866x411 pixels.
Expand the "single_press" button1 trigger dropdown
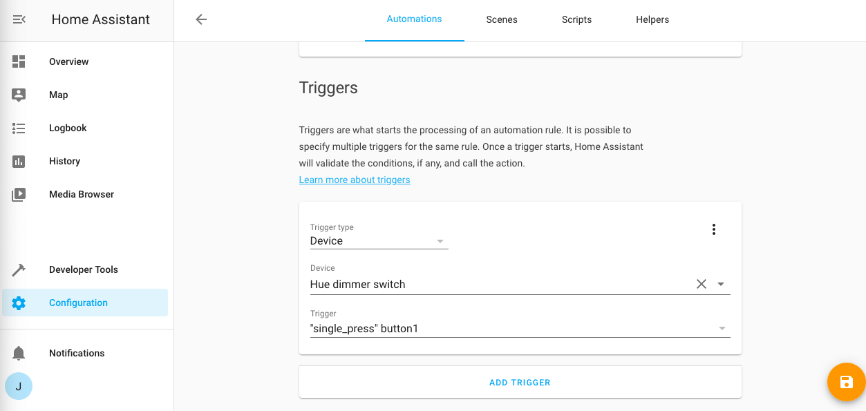[722, 329]
